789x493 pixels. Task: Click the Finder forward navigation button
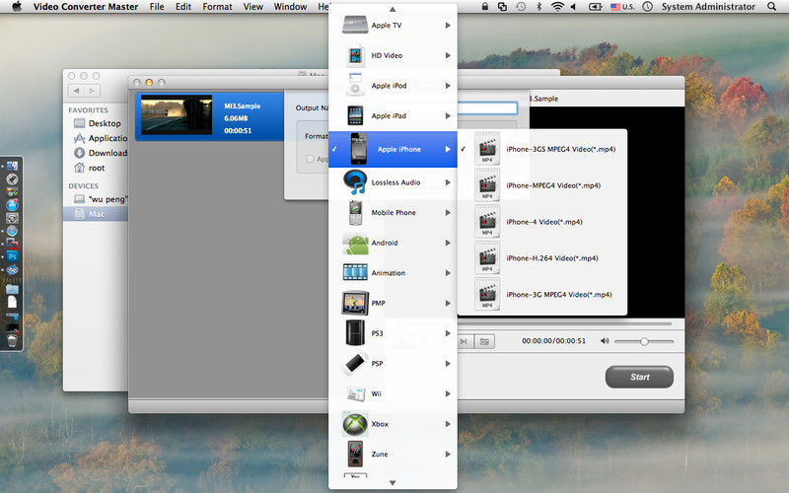[x=92, y=91]
